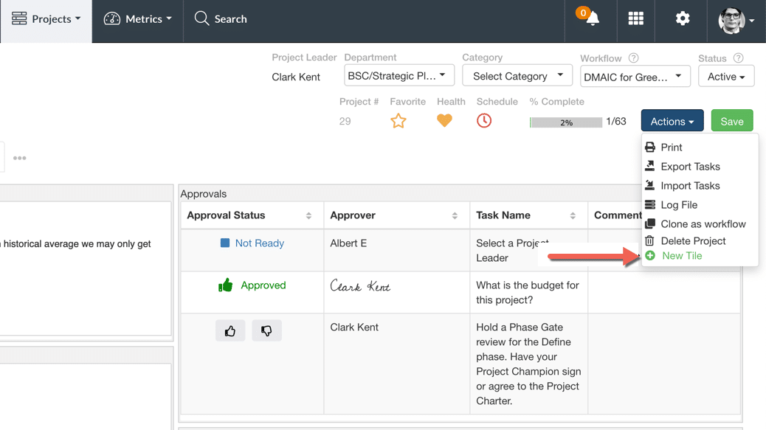Click the Actions button
Screen dimensions: 766x430
tap(672, 120)
